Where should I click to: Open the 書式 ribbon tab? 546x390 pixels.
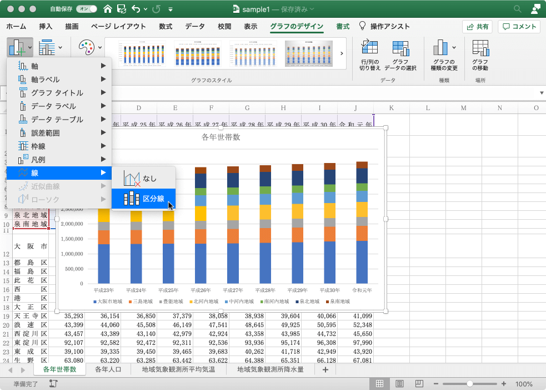coord(343,26)
